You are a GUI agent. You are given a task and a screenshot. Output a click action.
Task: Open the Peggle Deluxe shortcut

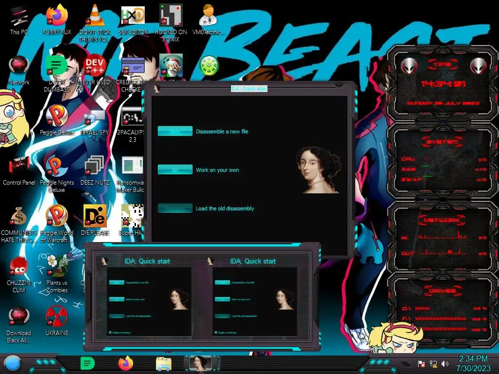coord(57,120)
